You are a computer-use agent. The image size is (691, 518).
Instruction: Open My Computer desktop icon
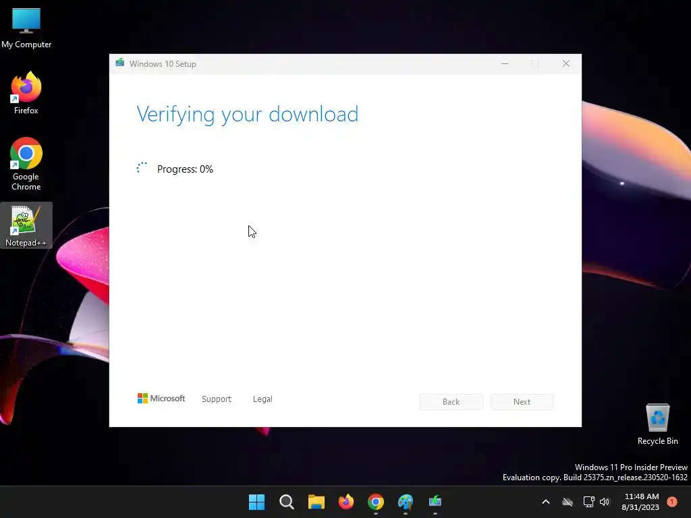[x=26, y=28]
